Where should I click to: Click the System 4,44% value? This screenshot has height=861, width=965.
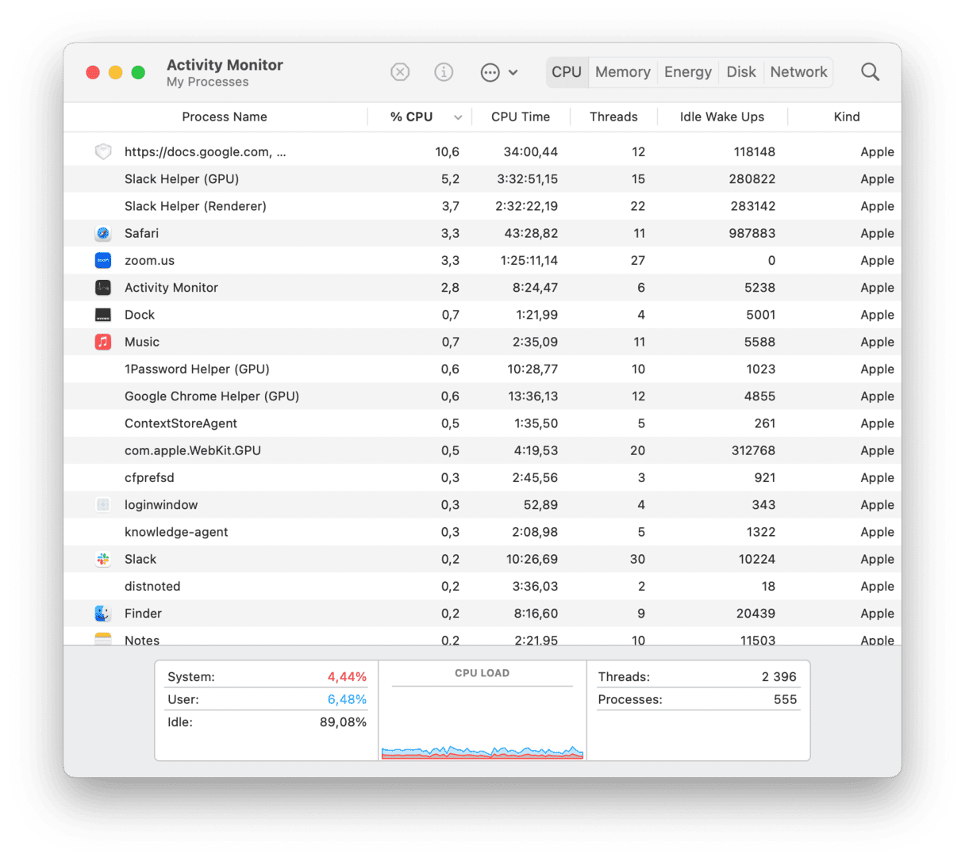(x=347, y=677)
